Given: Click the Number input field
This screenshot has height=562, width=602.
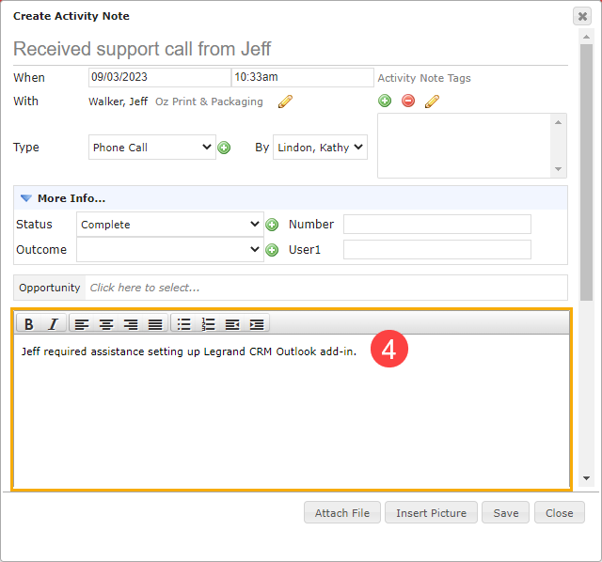Looking at the screenshot, I should (x=437, y=225).
